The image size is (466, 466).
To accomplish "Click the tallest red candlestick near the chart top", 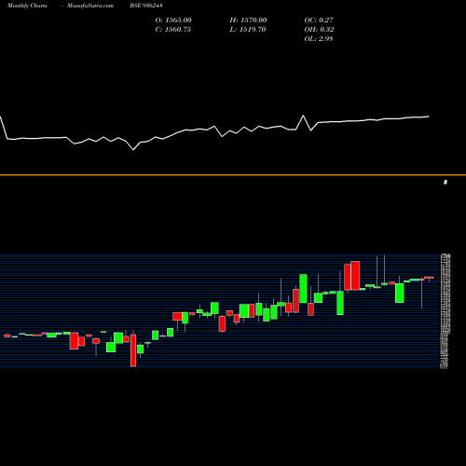I will (355, 275).
